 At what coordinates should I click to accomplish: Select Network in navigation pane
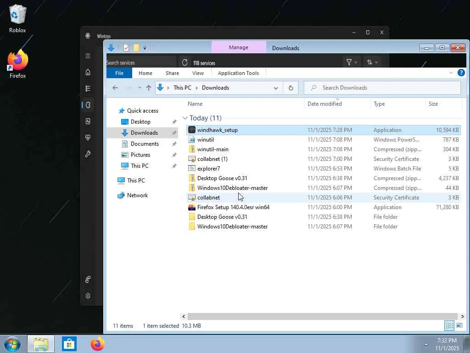pyautogui.click(x=137, y=195)
